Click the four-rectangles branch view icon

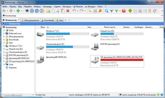point(135,11)
